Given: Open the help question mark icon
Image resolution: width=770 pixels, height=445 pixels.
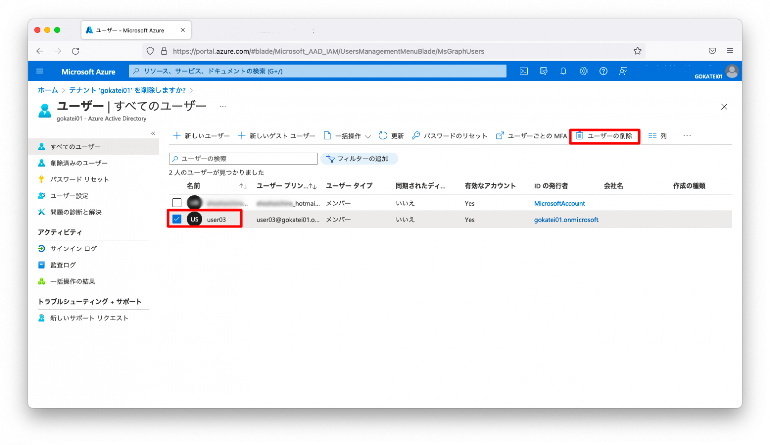Looking at the screenshot, I should [603, 71].
